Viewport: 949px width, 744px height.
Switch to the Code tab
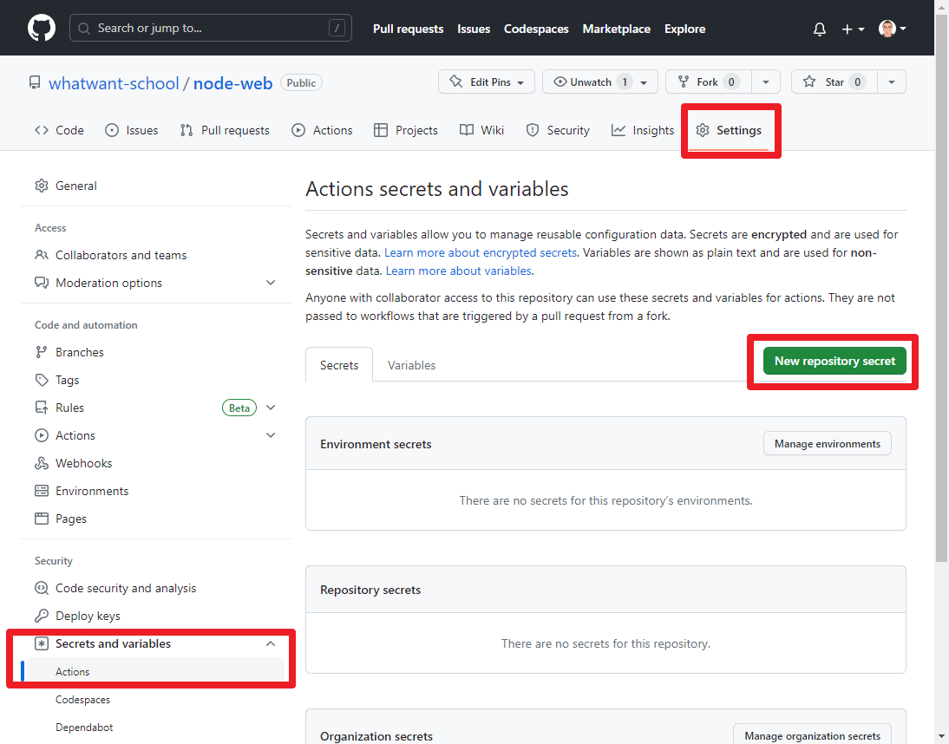(x=59, y=130)
